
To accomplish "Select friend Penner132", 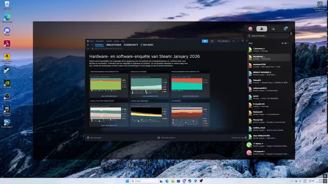I will coord(269,121).
